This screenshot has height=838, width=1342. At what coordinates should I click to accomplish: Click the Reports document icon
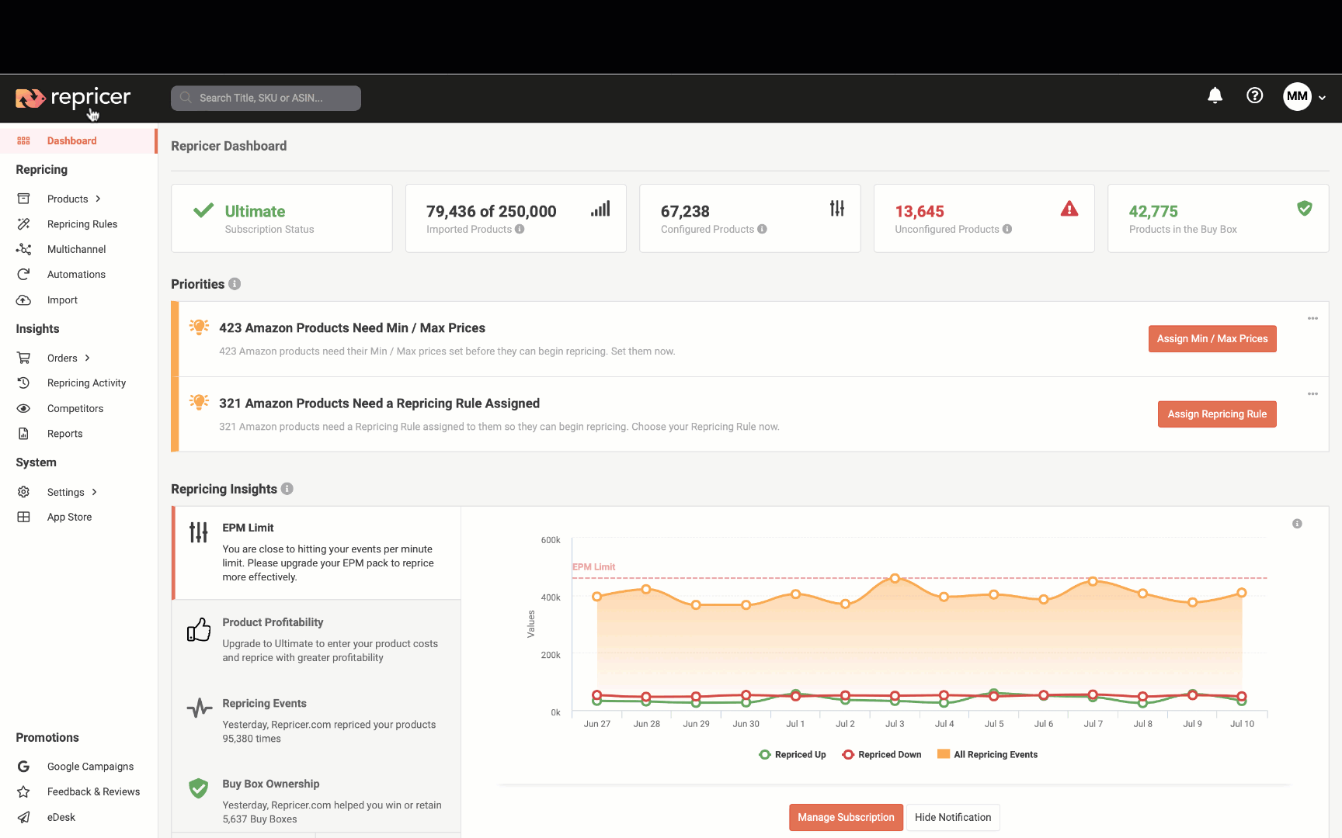tap(23, 434)
